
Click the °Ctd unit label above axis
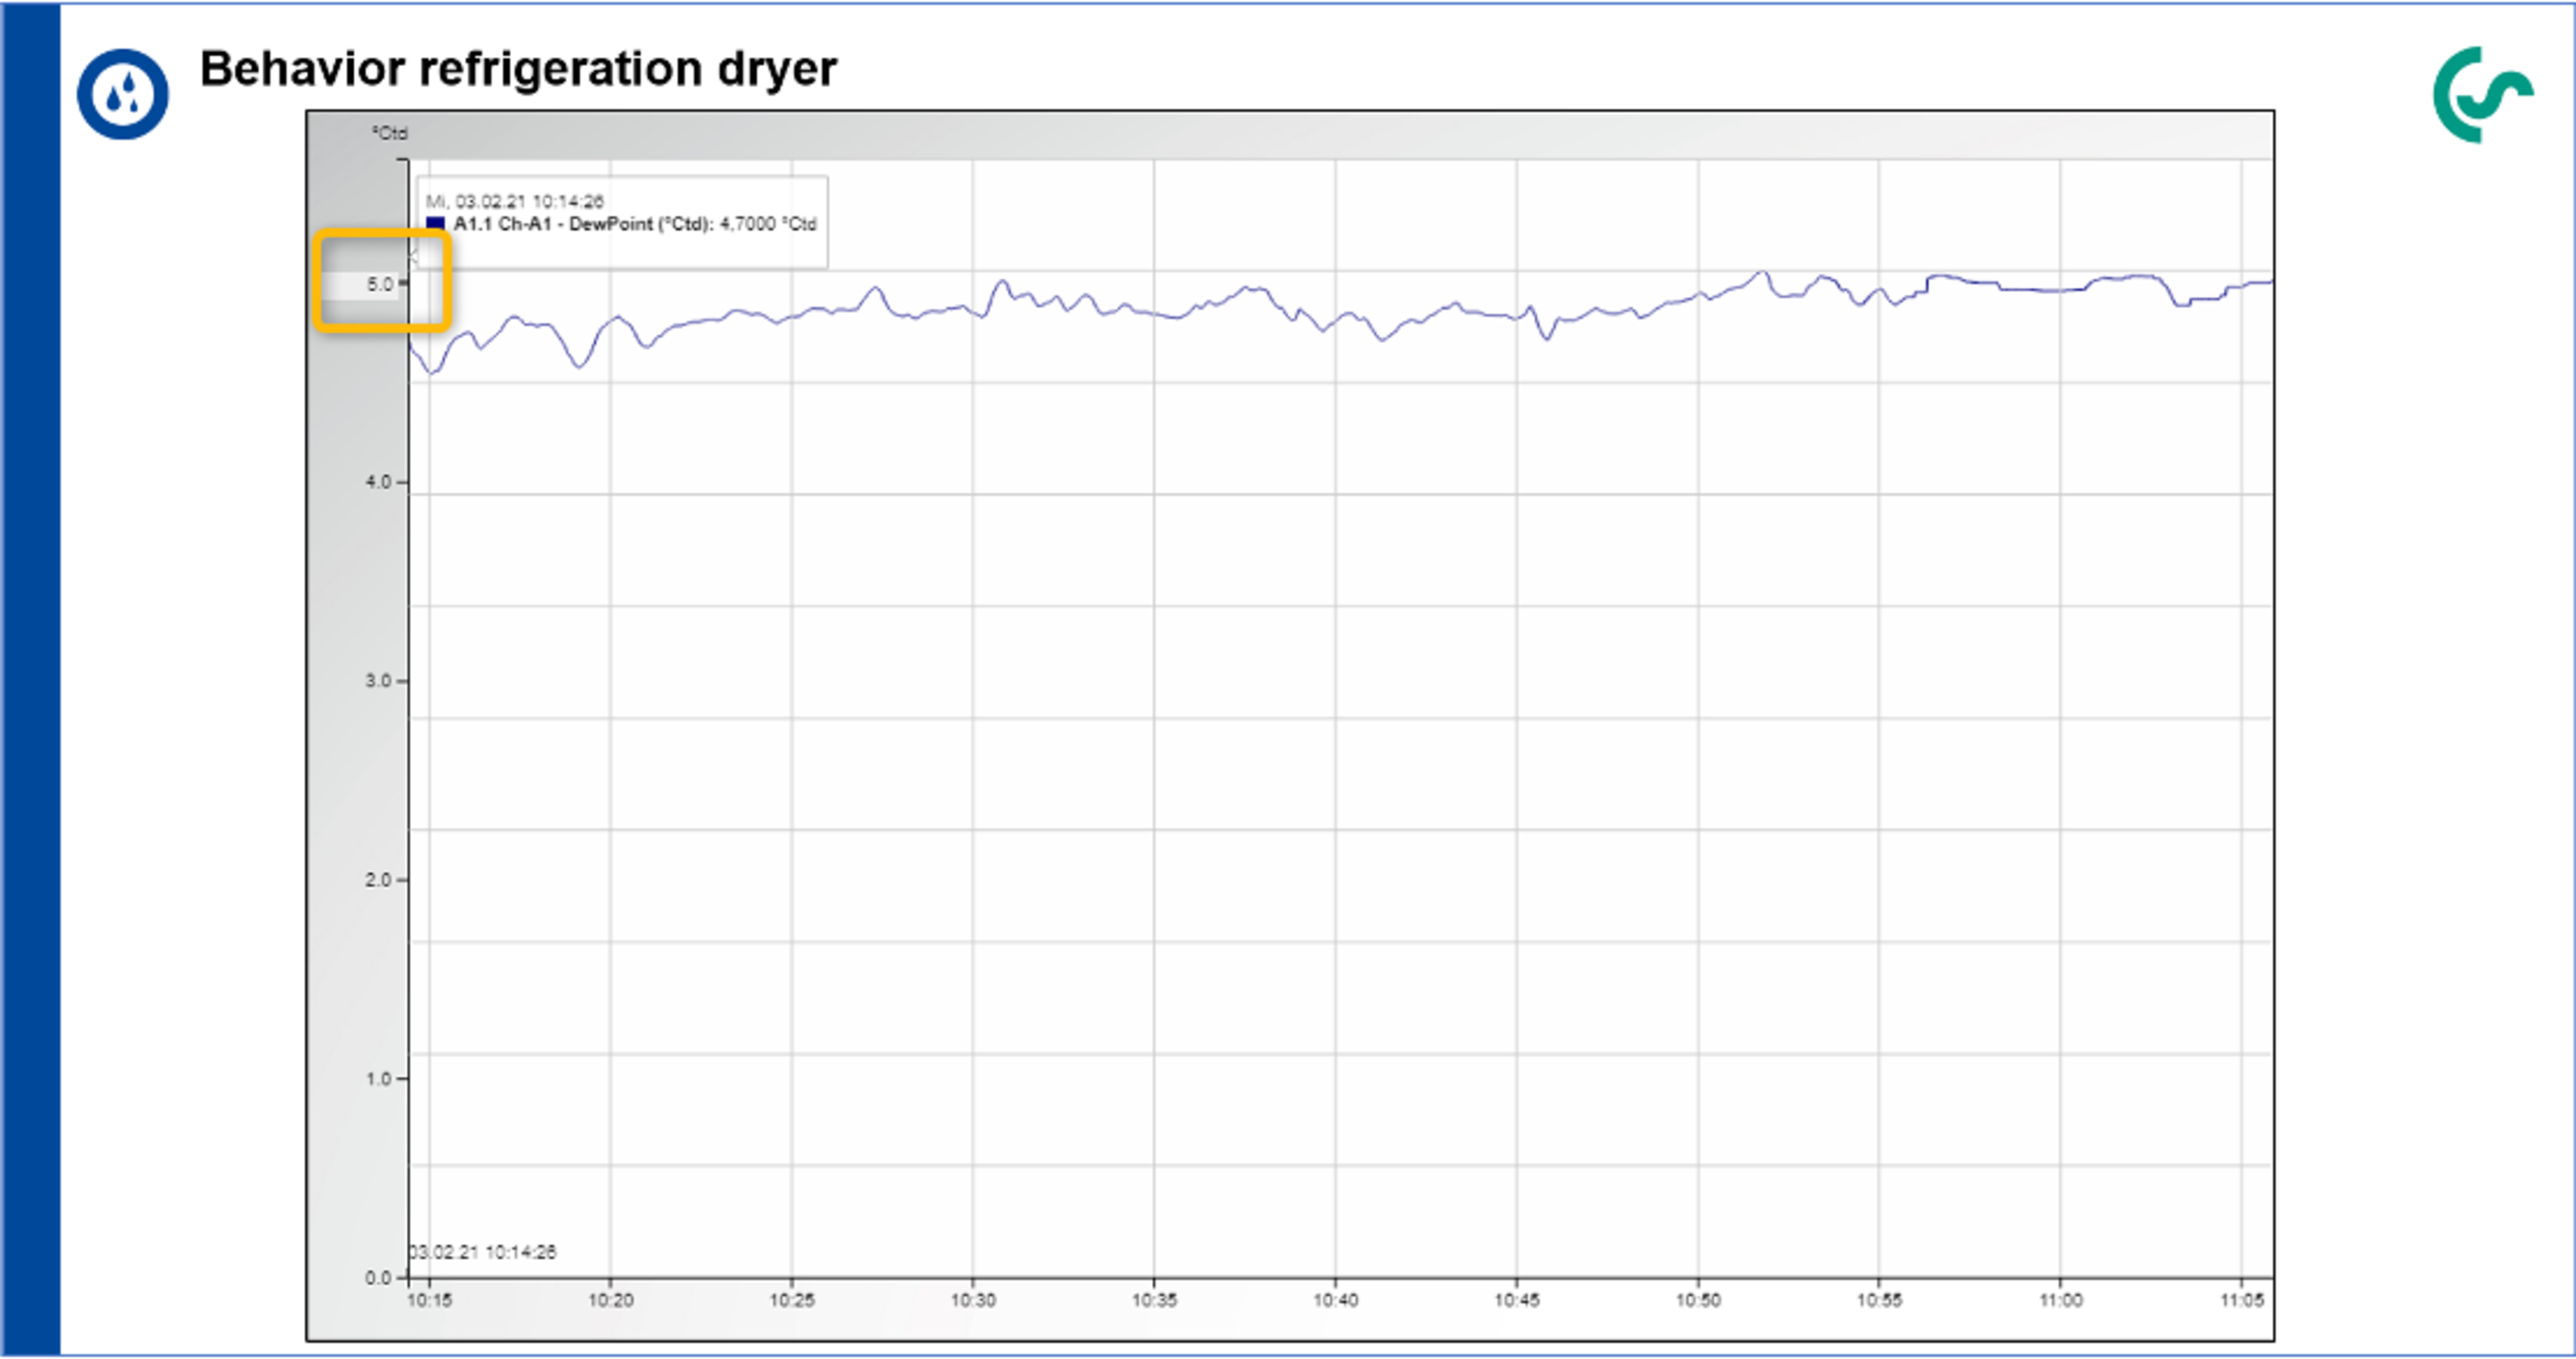pos(390,133)
